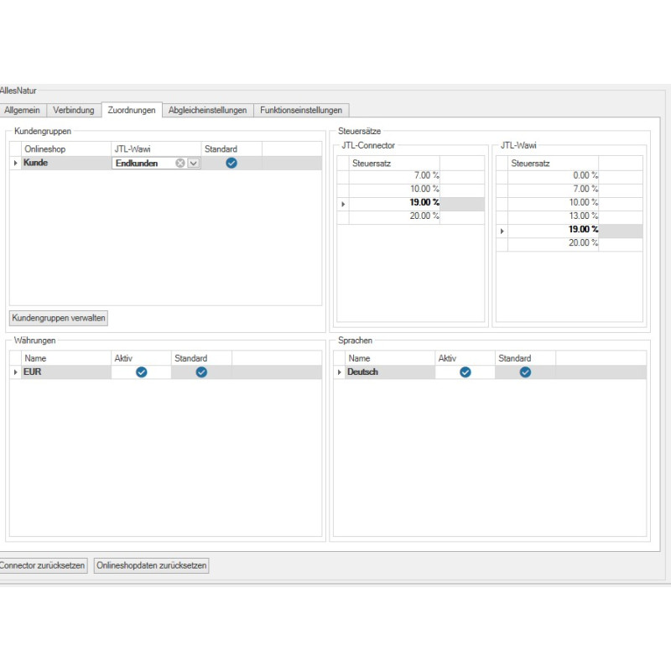671x671 pixels.
Task: Select the 13.00 % row in JTL-Wawi
Action: (x=554, y=216)
